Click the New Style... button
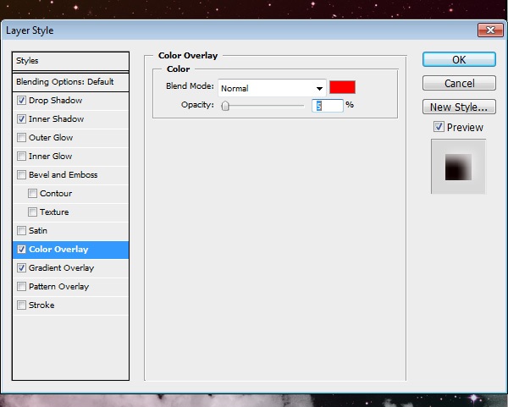Screen dimensions: 508x407 [459, 107]
